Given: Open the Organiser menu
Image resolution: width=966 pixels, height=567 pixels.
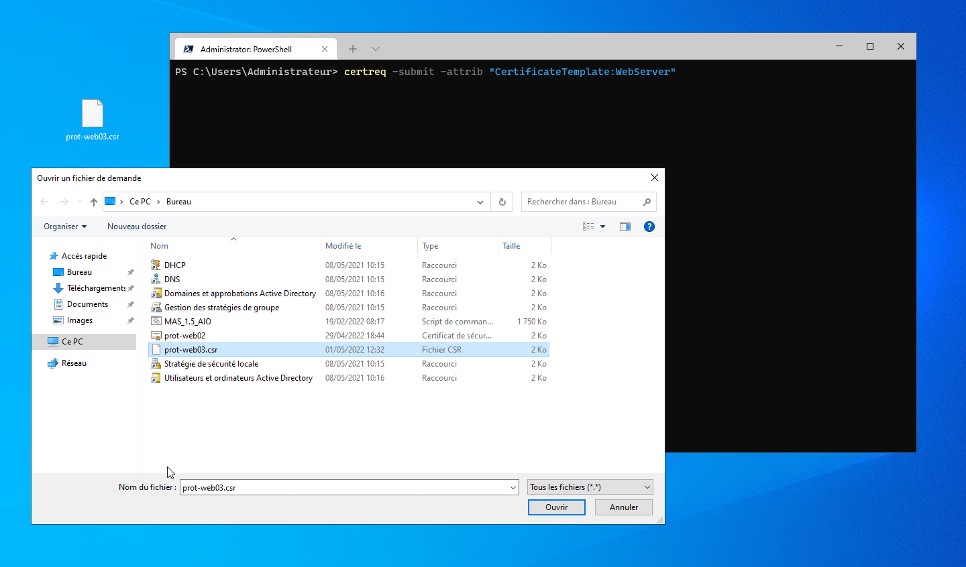Looking at the screenshot, I should pyautogui.click(x=65, y=227).
